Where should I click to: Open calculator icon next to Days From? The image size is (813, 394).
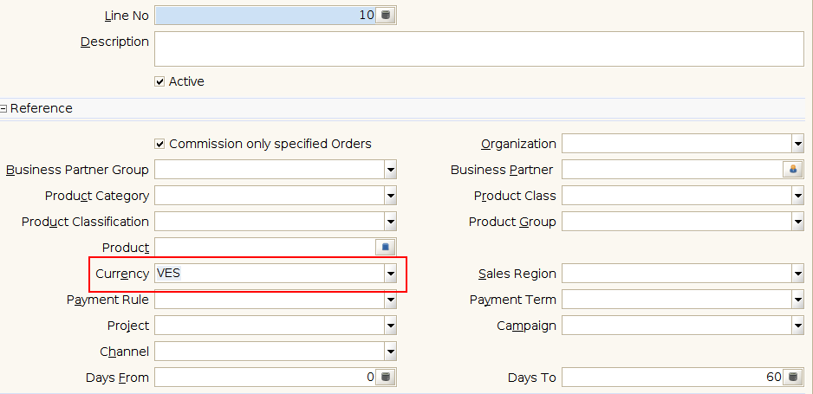pos(385,378)
